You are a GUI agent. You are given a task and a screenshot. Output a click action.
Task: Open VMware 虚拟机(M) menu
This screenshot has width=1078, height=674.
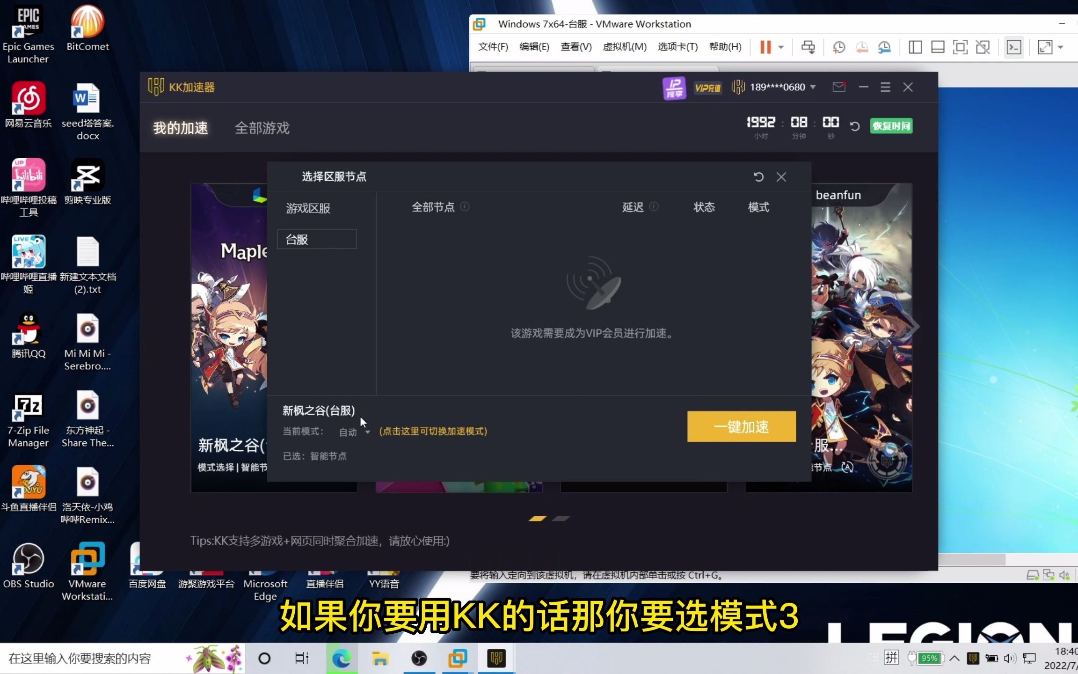click(625, 47)
